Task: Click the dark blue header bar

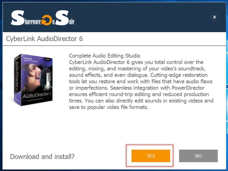Action: [115, 17]
